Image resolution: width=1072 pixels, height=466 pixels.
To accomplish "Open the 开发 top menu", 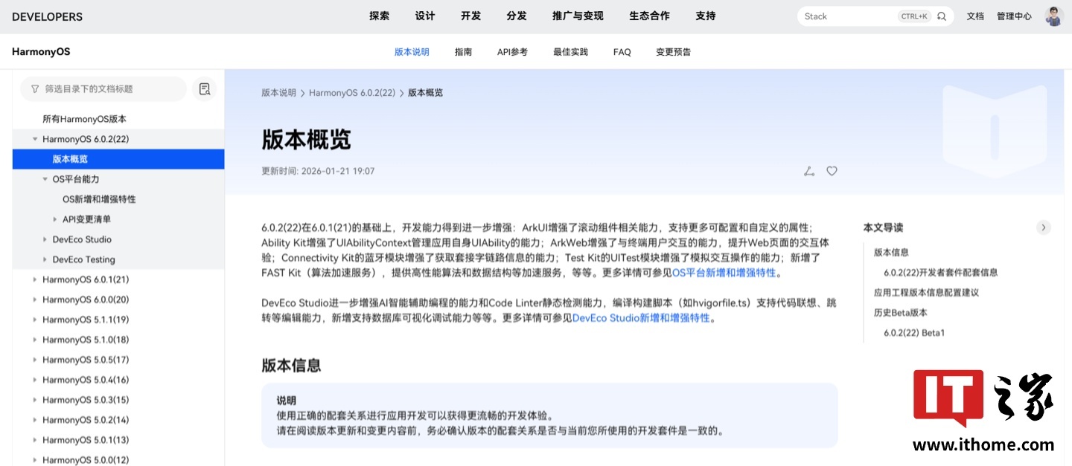I will 470,16.
